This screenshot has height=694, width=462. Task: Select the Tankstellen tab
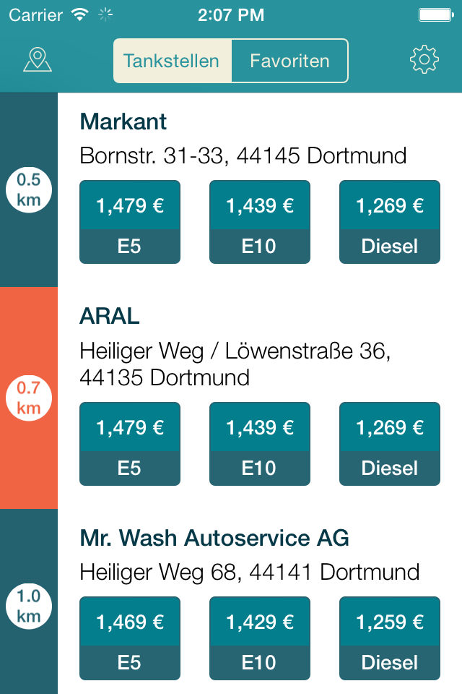(x=172, y=61)
